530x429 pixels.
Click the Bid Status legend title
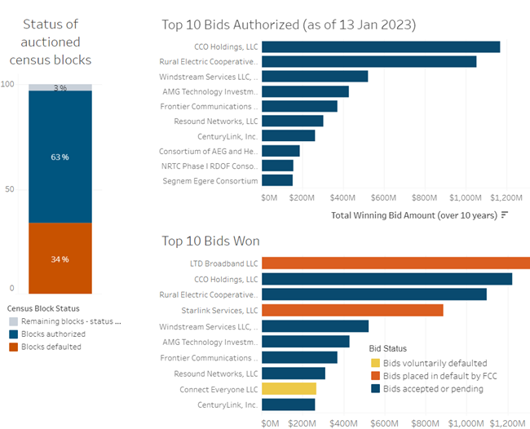tap(387, 348)
